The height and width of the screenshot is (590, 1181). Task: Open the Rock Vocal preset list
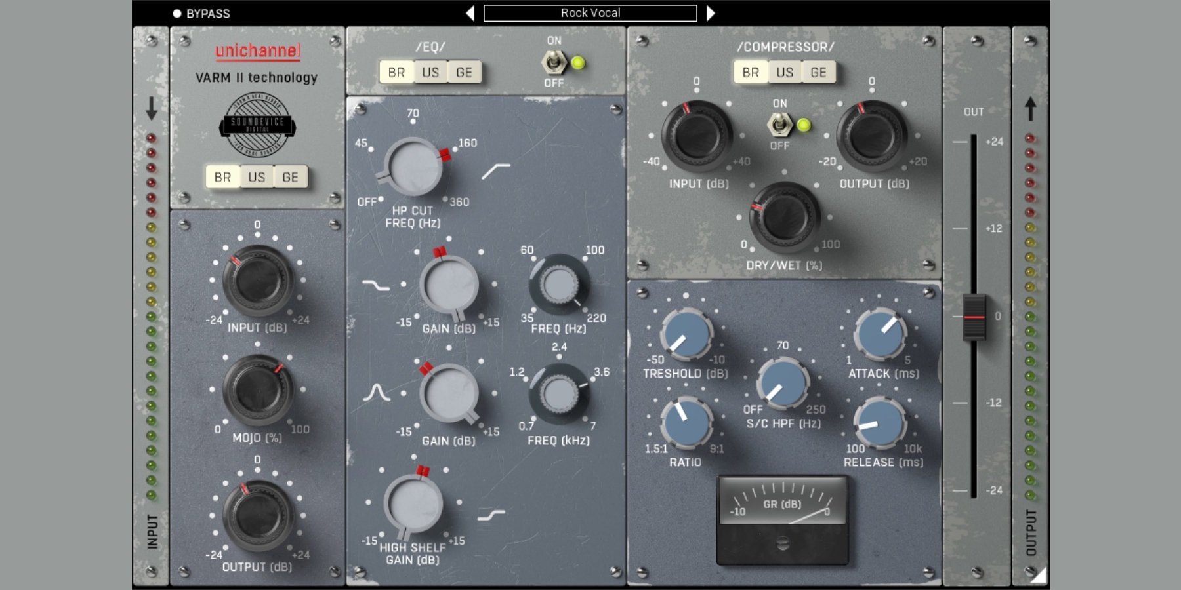click(x=590, y=13)
